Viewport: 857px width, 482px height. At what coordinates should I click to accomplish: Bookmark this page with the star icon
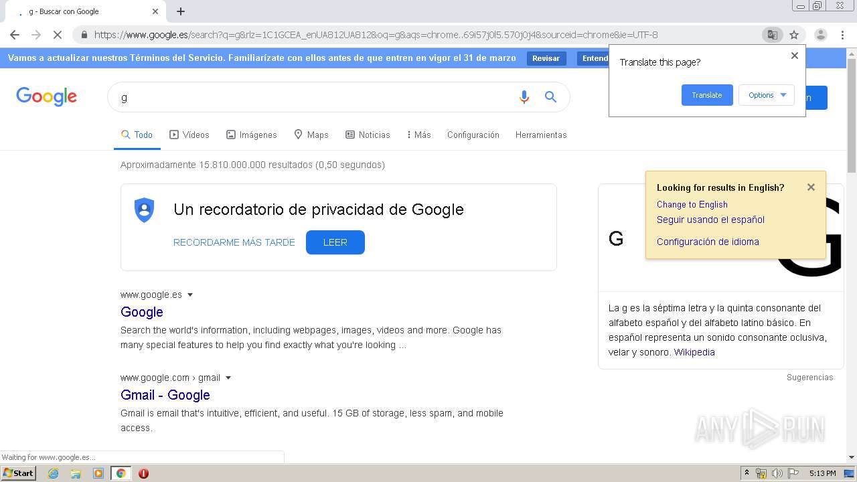pyautogui.click(x=794, y=35)
